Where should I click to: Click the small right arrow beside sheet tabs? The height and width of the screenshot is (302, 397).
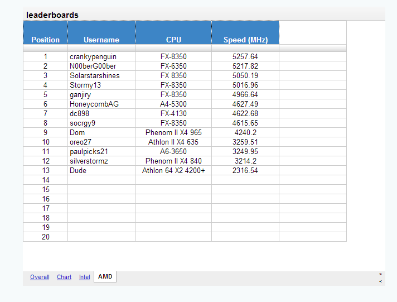(380, 274)
